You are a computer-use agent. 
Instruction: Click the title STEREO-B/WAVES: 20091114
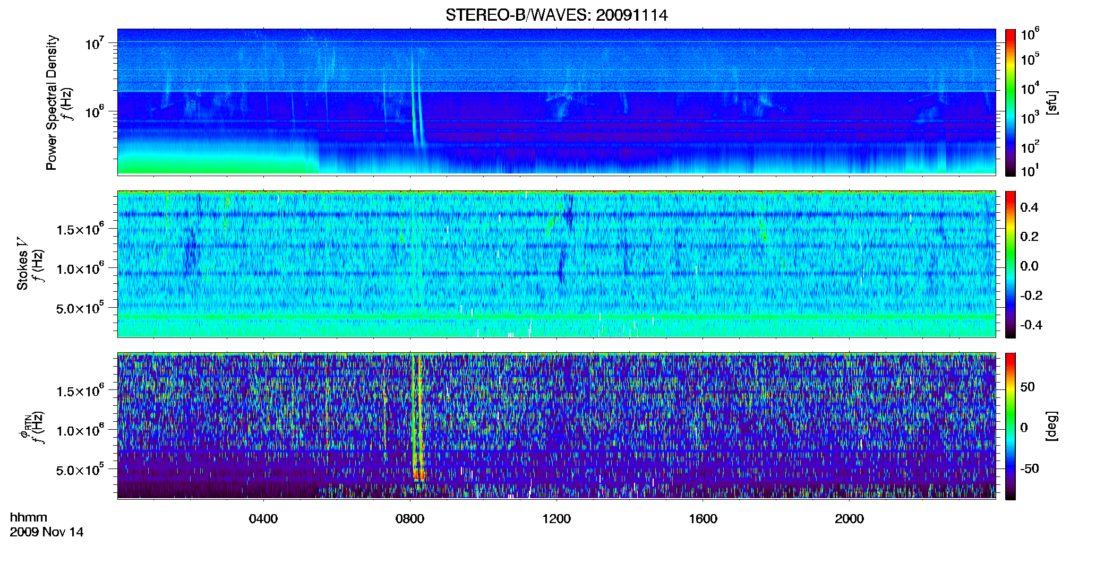click(556, 15)
